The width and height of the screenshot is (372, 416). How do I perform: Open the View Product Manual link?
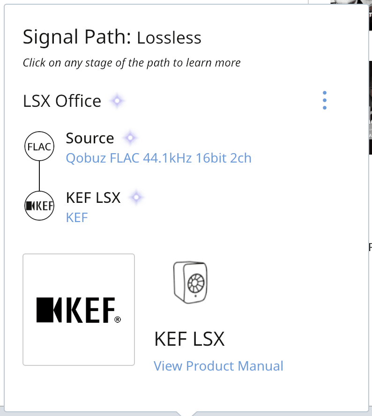click(218, 366)
